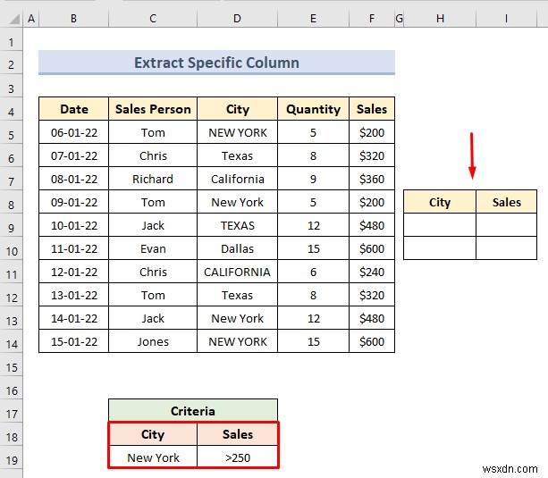Click the 'Extract Specific Column' title cell
The width and height of the screenshot is (548, 478).
[216, 63]
